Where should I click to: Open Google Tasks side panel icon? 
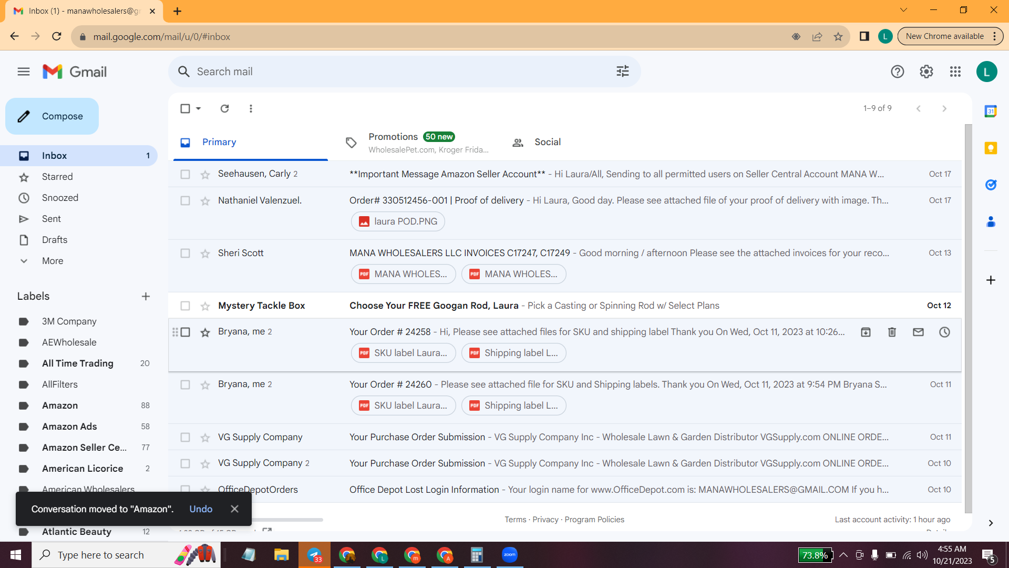991,185
